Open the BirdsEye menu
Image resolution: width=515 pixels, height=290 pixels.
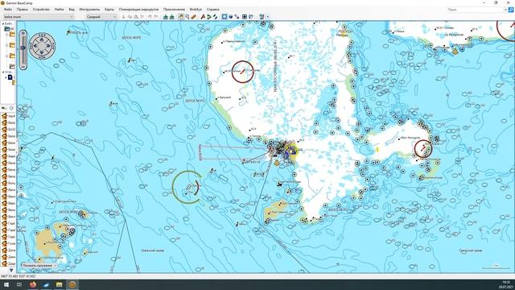click(196, 10)
